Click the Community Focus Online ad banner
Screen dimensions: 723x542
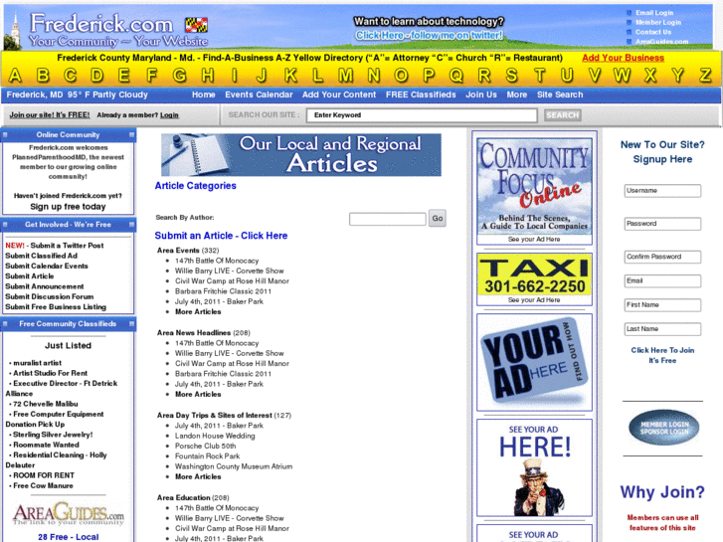(534, 186)
